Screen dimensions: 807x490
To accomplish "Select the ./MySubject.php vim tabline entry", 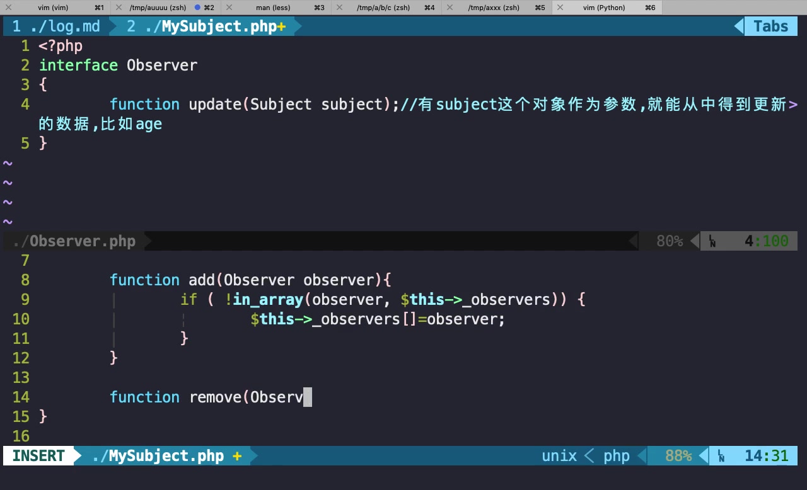I will pyautogui.click(x=206, y=26).
